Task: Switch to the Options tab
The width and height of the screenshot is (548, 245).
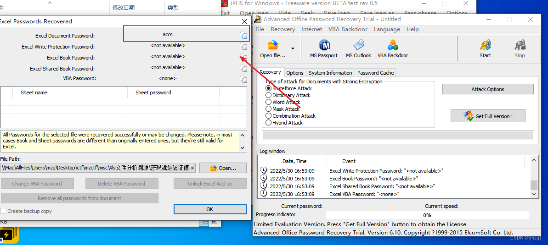Action: coord(295,73)
